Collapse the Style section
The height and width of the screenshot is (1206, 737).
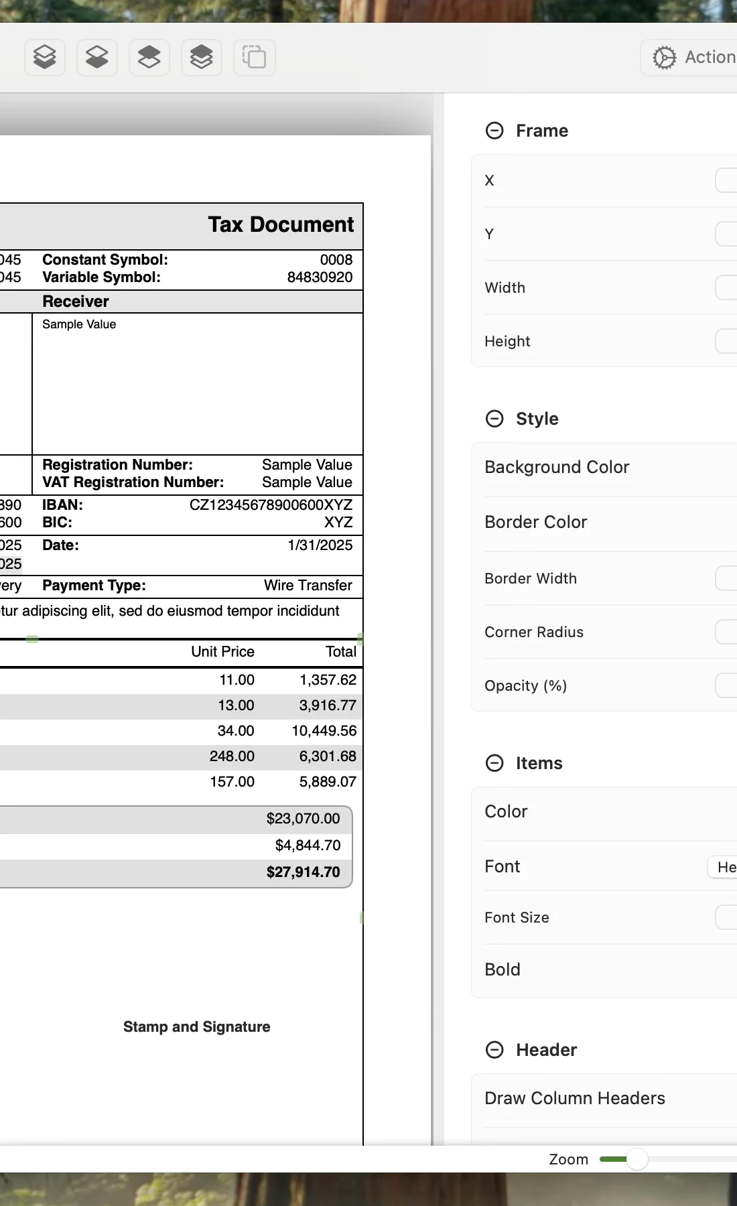tap(494, 419)
